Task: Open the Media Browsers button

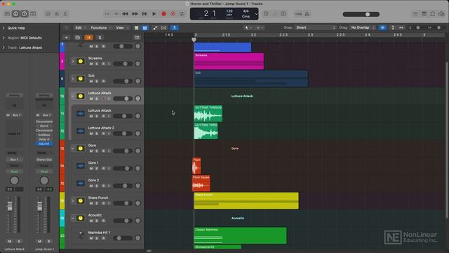Action: 441,14
